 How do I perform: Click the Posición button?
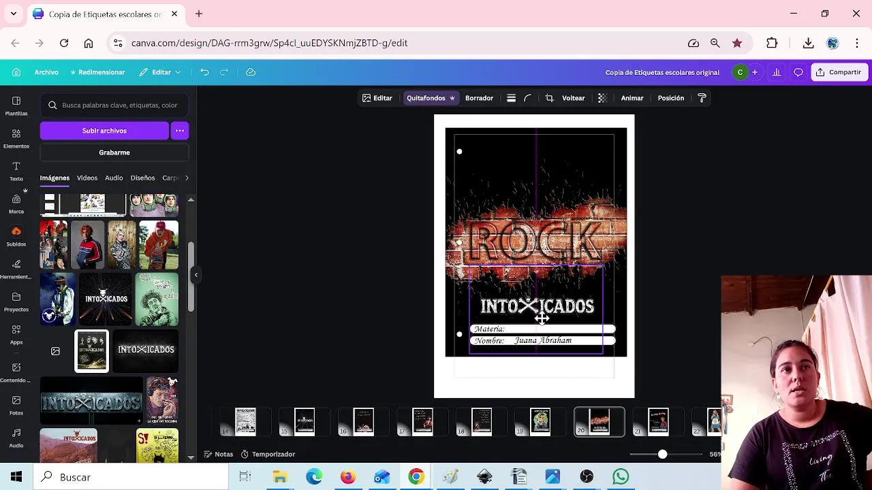(x=671, y=98)
